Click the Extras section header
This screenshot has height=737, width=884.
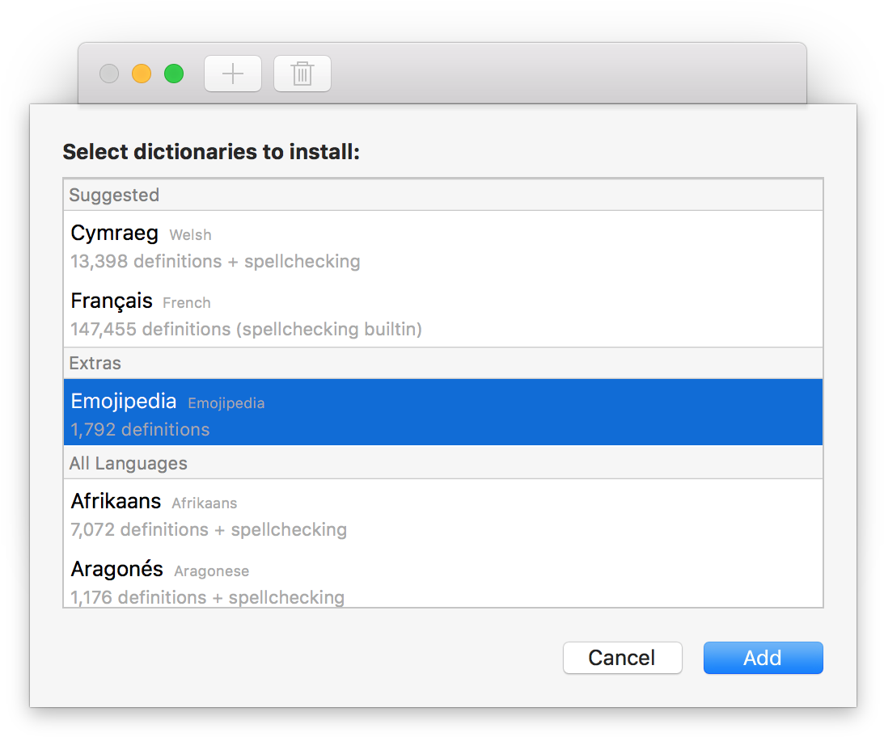pos(443,363)
